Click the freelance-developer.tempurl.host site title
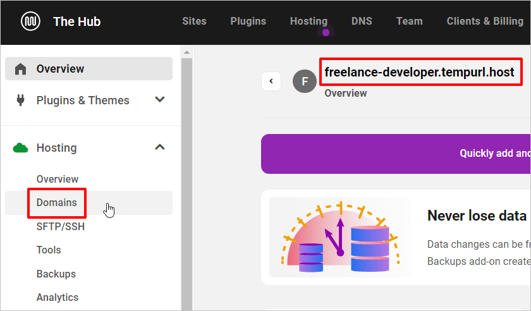This screenshot has height=311, width=531. (419, 72)
